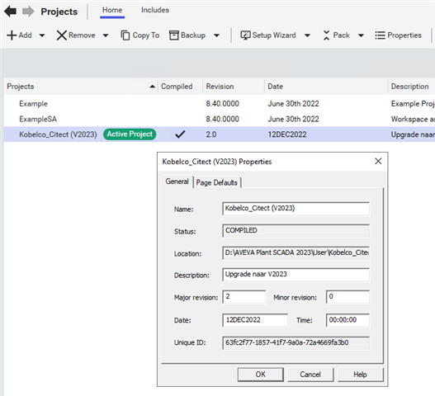
Task: Add a new project
Action: (x=20, y=35)
